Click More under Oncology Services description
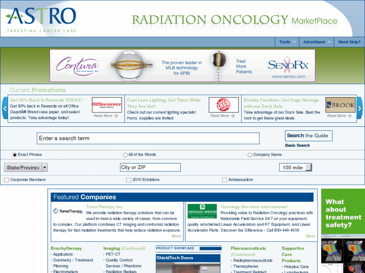 [311, 236]
